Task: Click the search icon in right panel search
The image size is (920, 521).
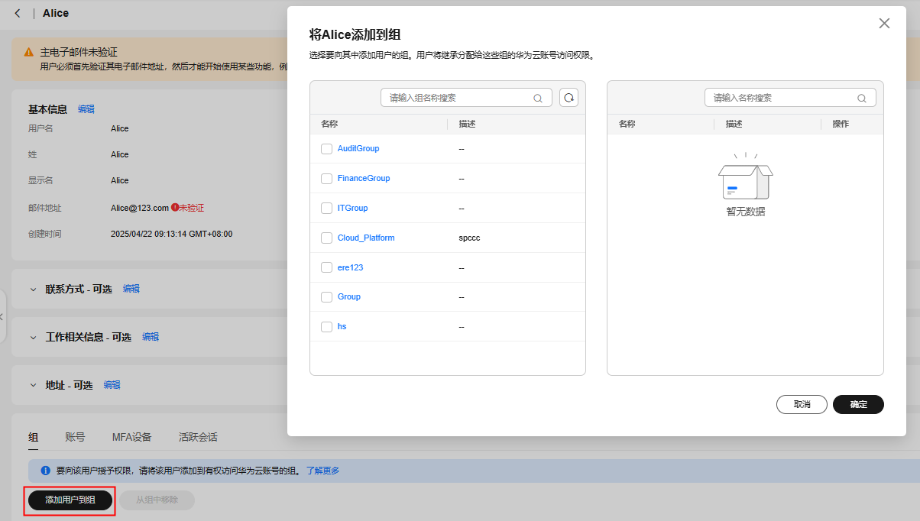Action: pyautogui.click(x=862, y=99)
